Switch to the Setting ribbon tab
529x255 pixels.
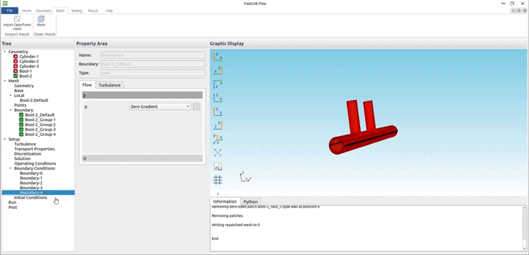77,11
